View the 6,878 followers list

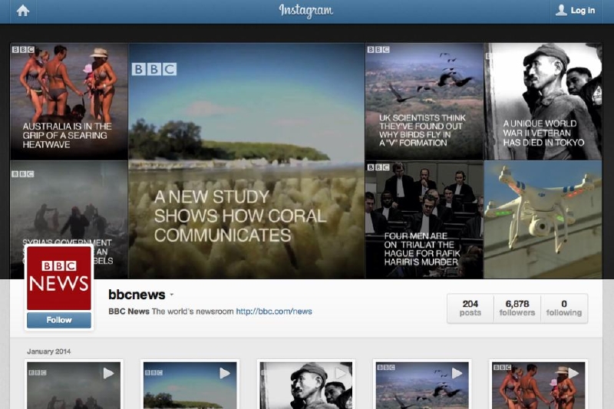click(x=517, y=308)
